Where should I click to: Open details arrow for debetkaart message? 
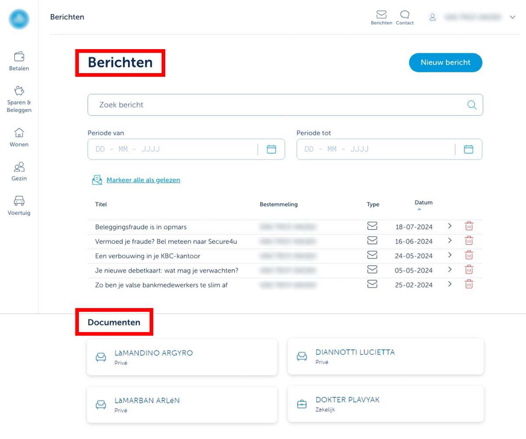pyautogui.click(x=450, y=269)
